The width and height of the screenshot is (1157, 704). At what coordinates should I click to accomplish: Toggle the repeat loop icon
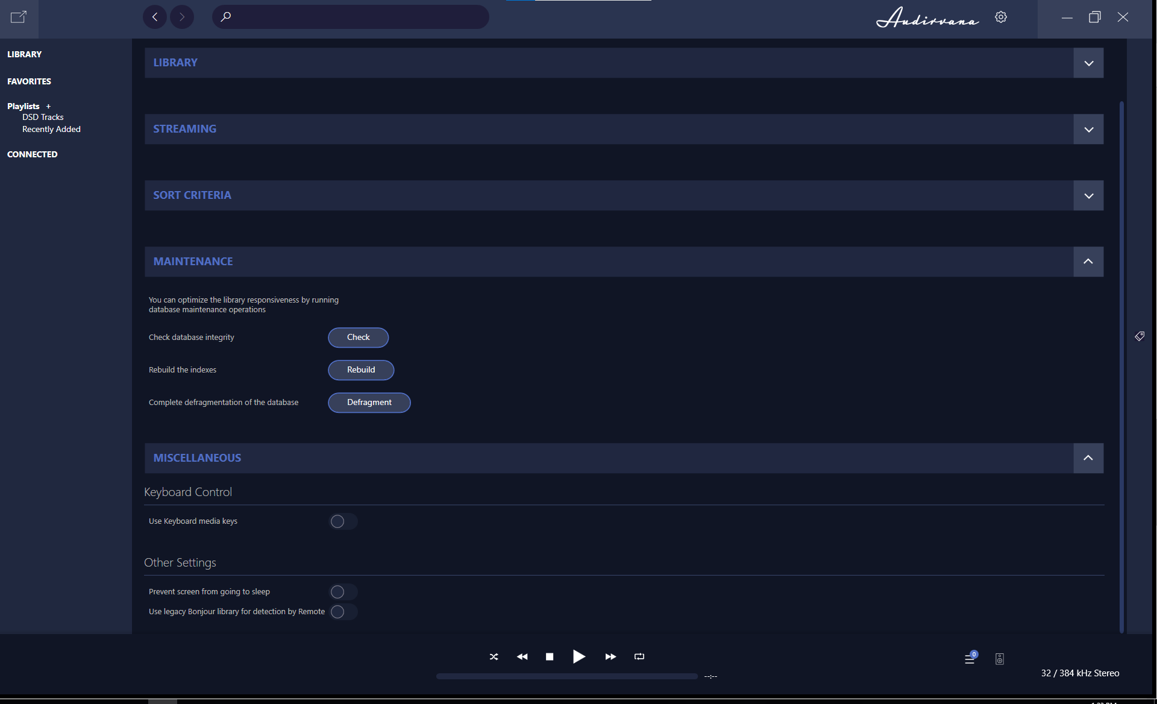point(639,656)
